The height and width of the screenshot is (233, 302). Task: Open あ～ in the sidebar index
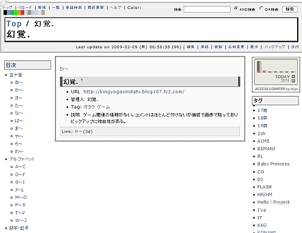pos(19,82)
